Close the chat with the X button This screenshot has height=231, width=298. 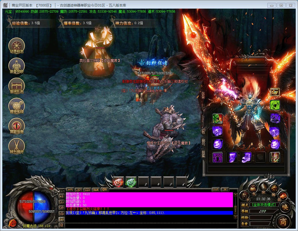pyautogui.click(x=225, y=189)
